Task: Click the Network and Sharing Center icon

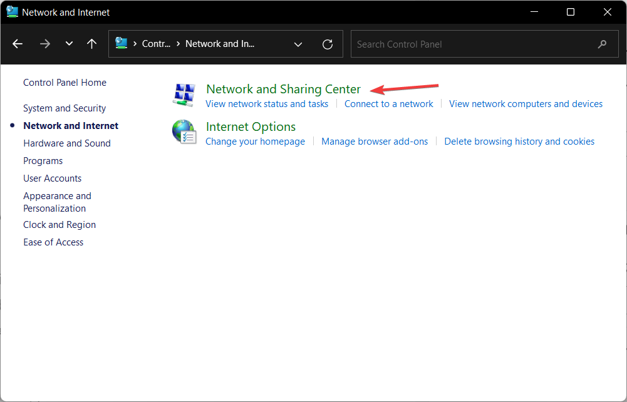Action: (x=184, y=95)
